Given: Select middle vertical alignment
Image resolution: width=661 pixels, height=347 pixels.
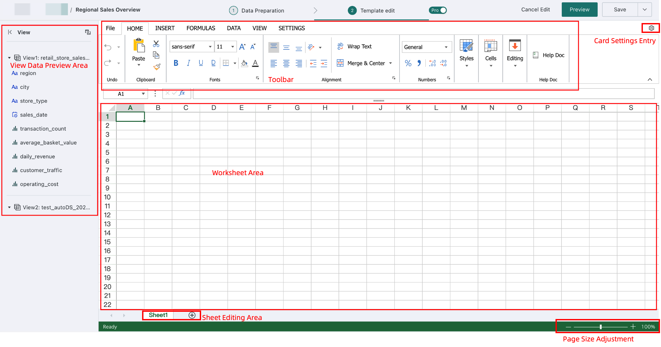Looking at the screenshot, I should 286,47.
